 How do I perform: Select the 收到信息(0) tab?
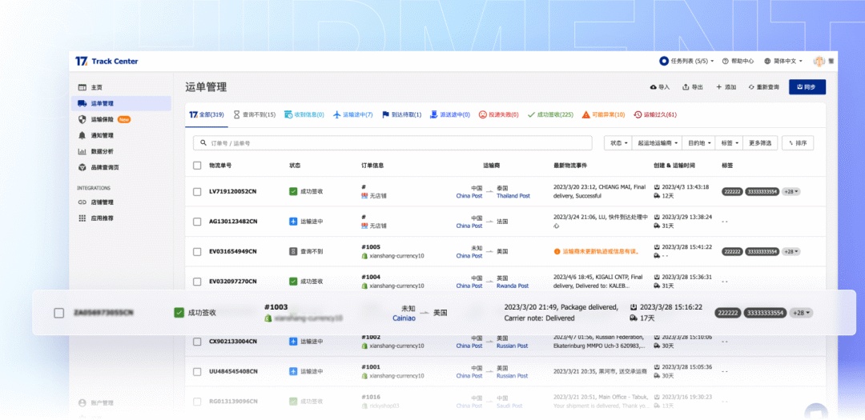[x=304, y=114]
